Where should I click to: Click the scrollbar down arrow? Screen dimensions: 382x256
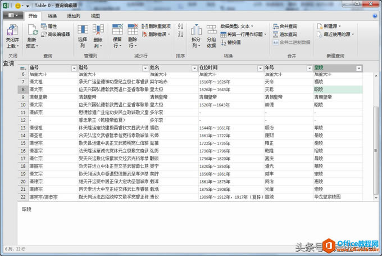pos(376,197)
